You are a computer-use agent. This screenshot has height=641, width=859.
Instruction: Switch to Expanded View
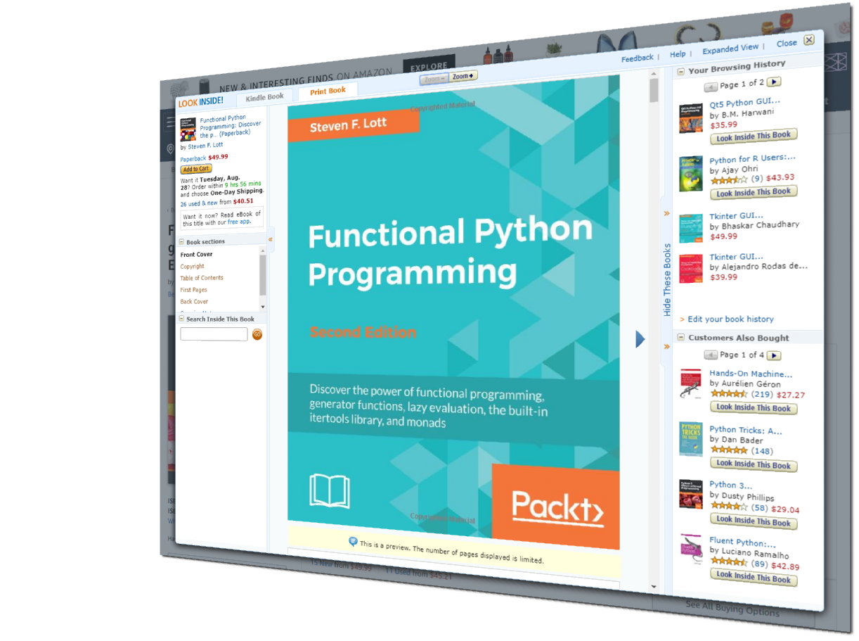[730, 49]
